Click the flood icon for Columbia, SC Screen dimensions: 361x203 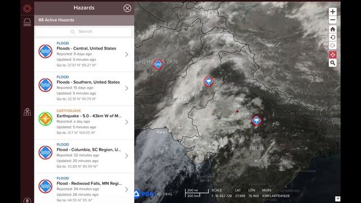click(x=45, y=152)
